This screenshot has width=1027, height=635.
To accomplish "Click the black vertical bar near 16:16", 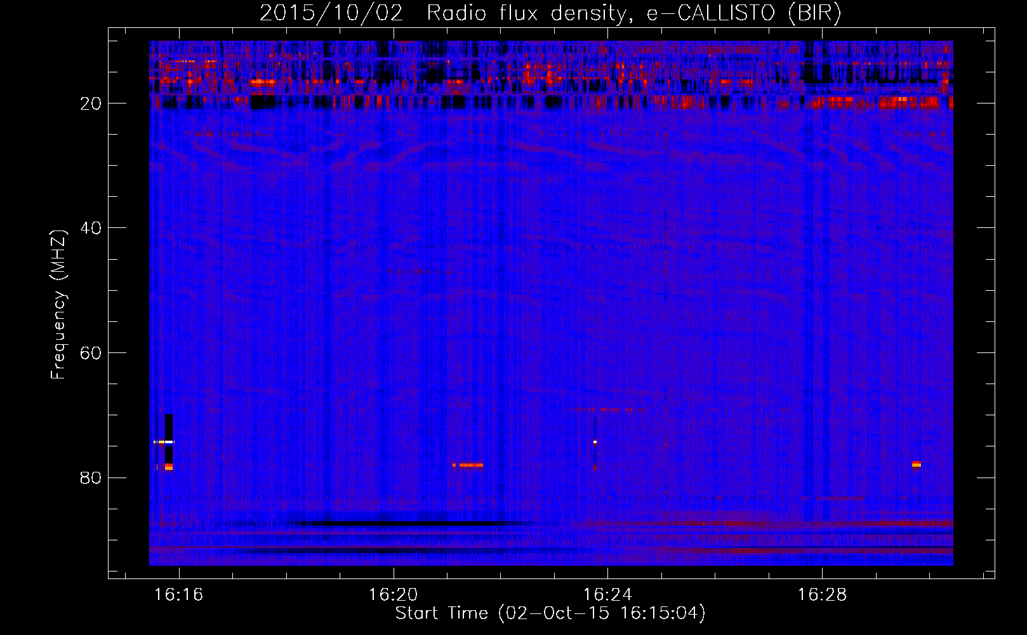I will pyautogui.click(x=169, y=439).
